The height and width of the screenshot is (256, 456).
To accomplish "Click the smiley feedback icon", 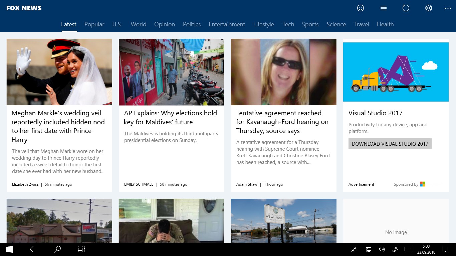I will (361, 8).
